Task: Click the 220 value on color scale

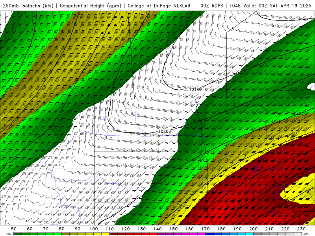Action: (x=285, y=229)
